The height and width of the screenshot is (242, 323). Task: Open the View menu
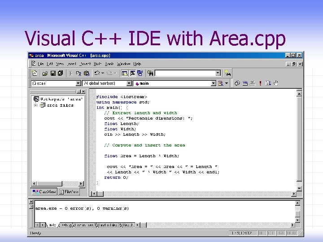pyautogui.click(x=60, y=64)
